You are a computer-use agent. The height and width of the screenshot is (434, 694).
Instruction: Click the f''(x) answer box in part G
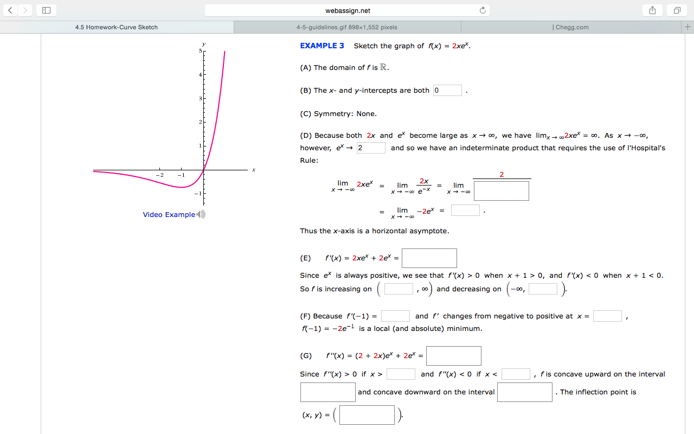453,355
